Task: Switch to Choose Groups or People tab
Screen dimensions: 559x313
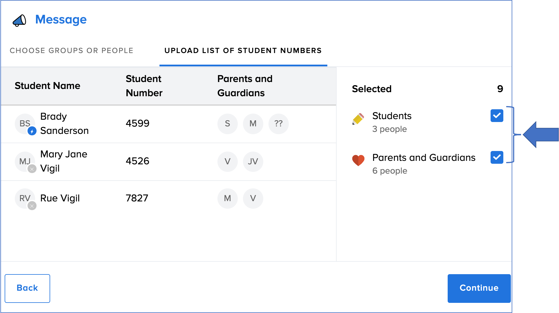Action: (x=71, y=51)
